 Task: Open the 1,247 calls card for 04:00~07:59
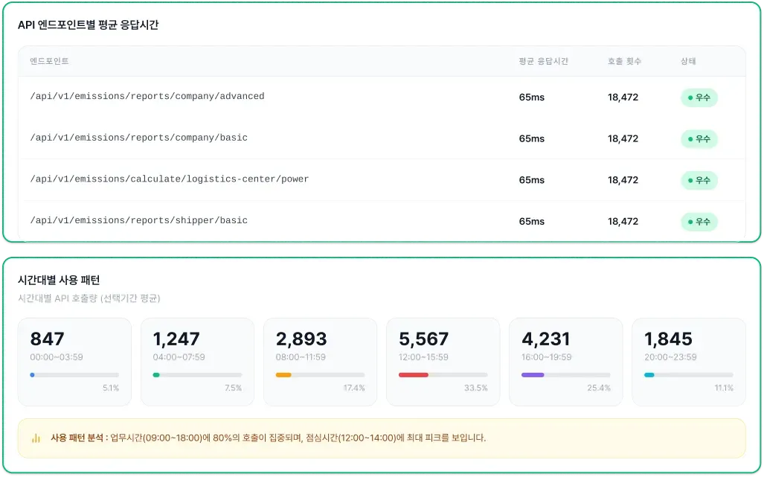[x=197, y=362]
